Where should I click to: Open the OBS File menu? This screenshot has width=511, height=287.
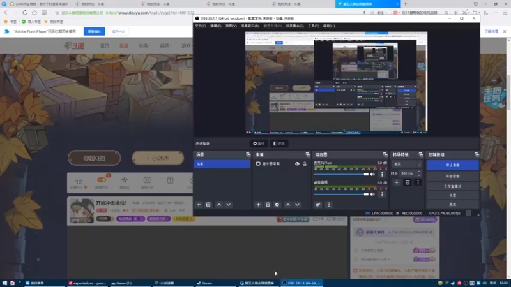pyautogui.click(x=201, y=26)
